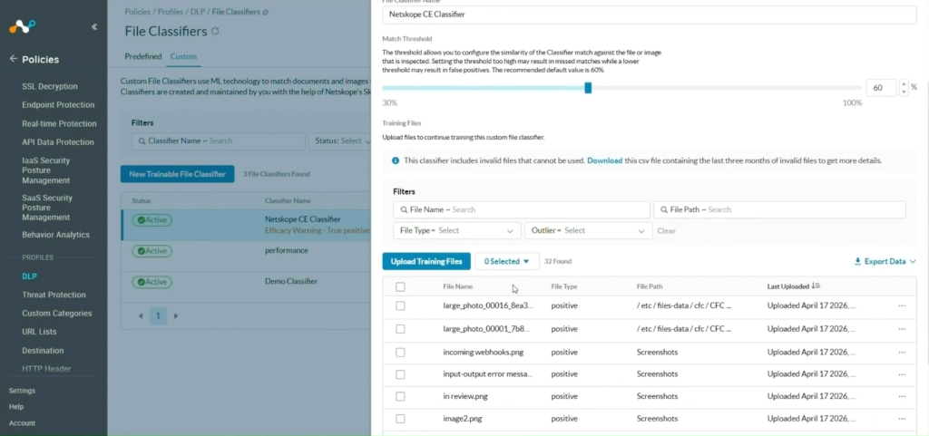The width and height of the screenshot is (929, 436).
Task: Toggle the select-all checkbox in table header
Action: point(400,287)
